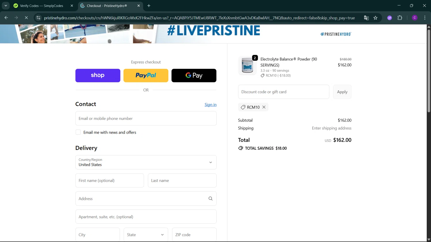
Task: Go forward to next page
Action: point(16,18)
